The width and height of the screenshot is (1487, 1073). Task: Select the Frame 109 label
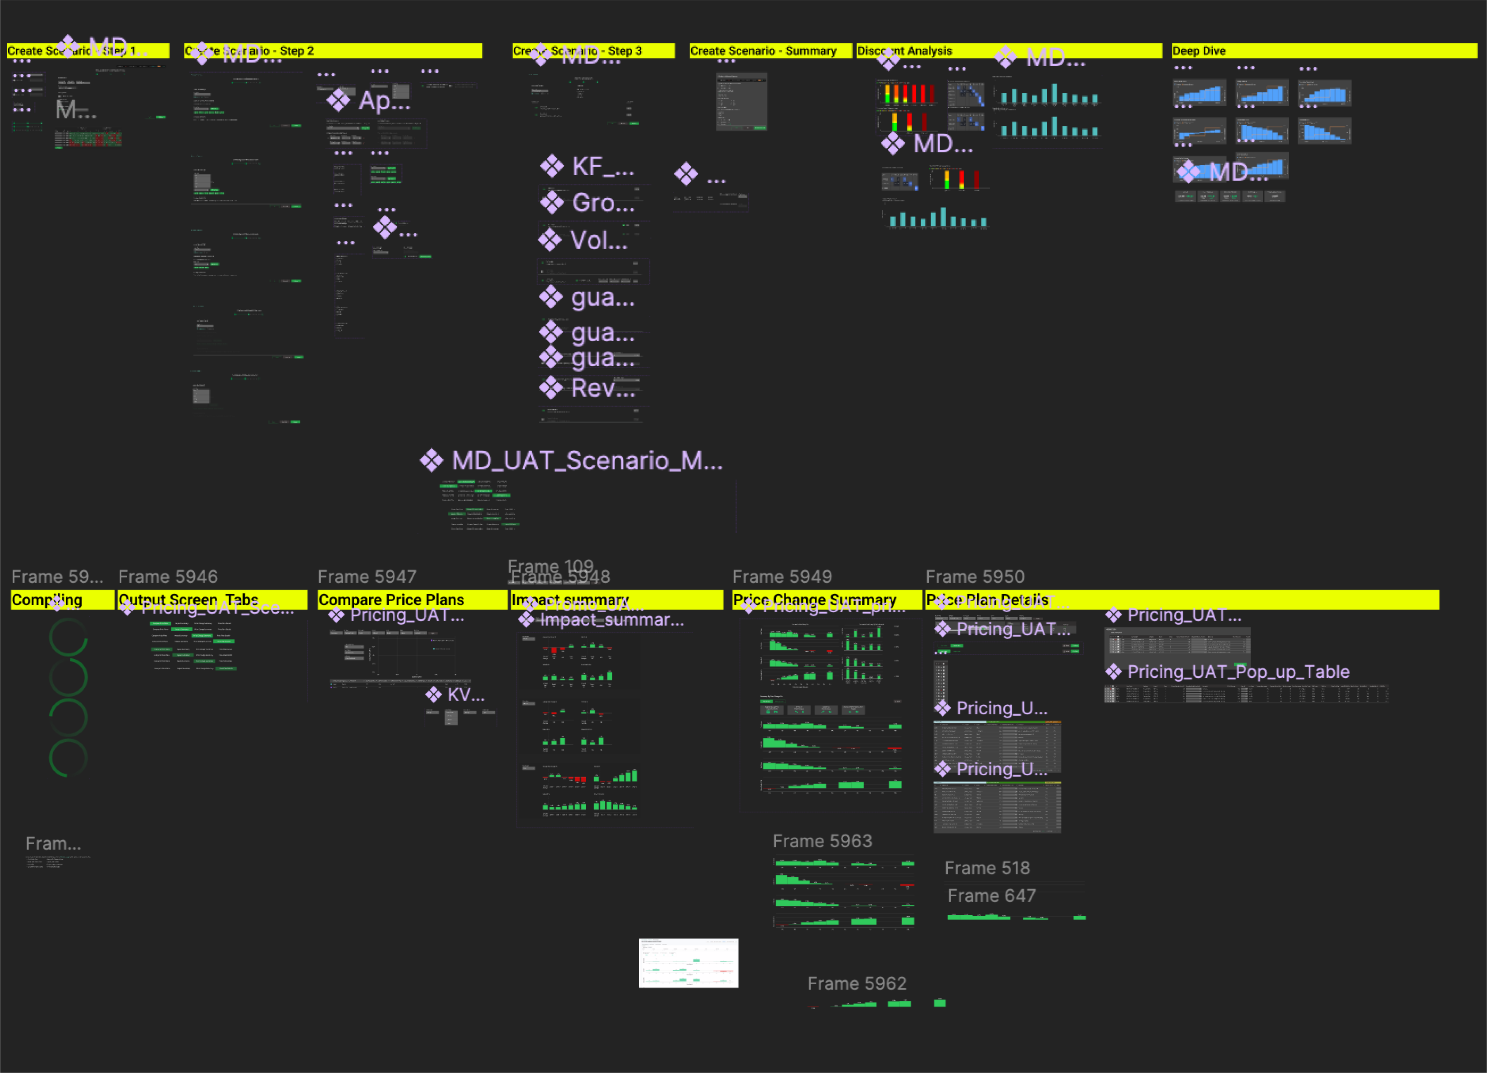tap(551, 566)
